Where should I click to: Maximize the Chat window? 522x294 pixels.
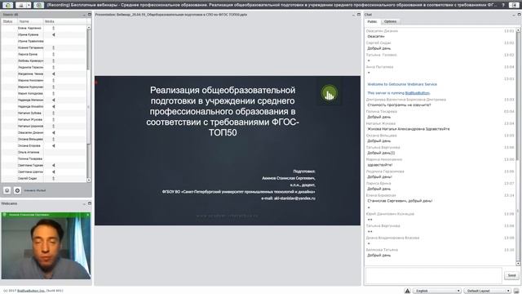pyautogui.click(x=519, y=15)
